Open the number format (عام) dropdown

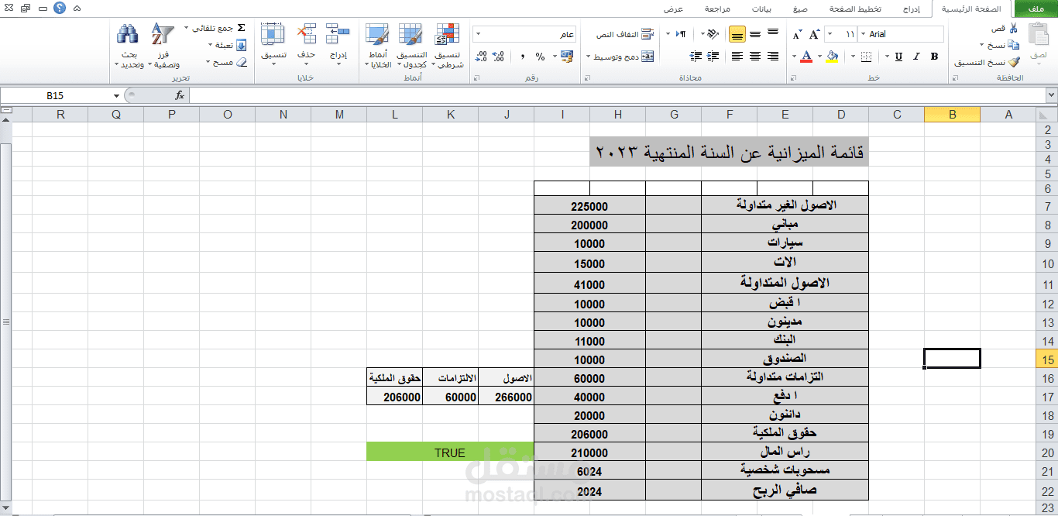pyautogui.click(x=478, y=34)
